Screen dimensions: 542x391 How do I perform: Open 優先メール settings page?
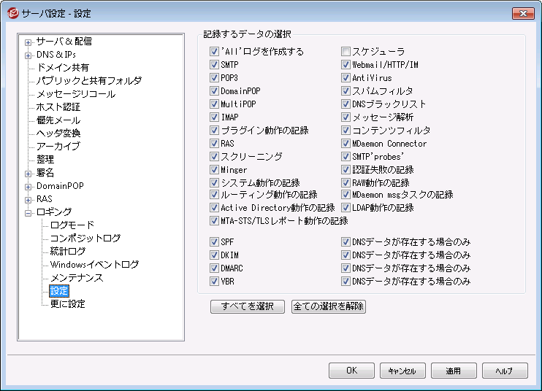[58, 120]
